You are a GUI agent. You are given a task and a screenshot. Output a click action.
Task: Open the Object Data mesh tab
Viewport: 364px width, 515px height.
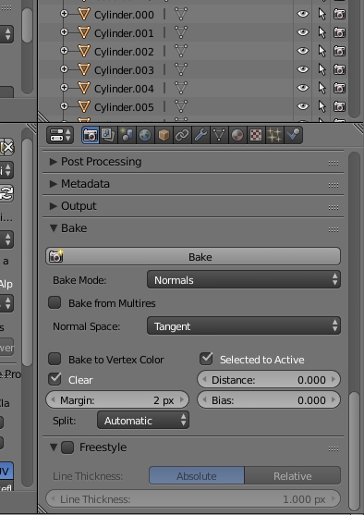click(x=219, y=135)
